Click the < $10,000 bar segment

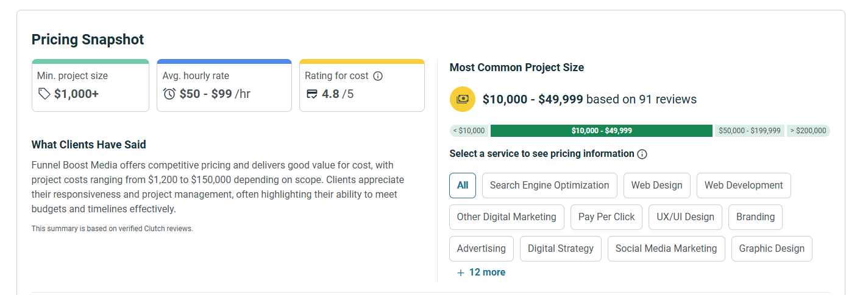[469, 131]
